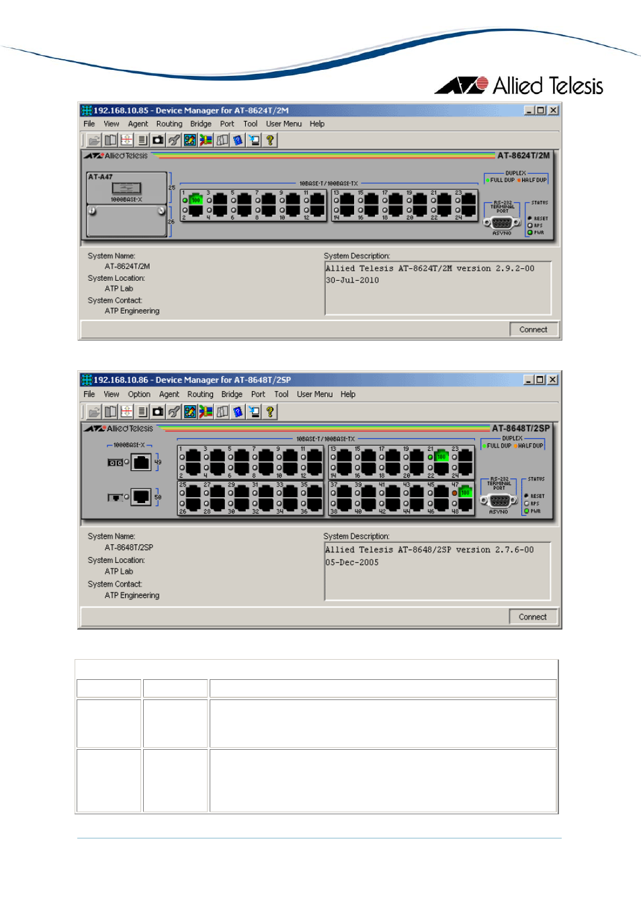This screenshot has width=641, height=907.
Task: Open Help menu in AT-8624T/2M window
Action: 317,124
